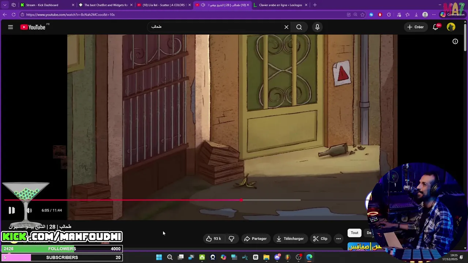Download the video with Télécharger
This screenshot has width=468, height=263.
point(290,239)
